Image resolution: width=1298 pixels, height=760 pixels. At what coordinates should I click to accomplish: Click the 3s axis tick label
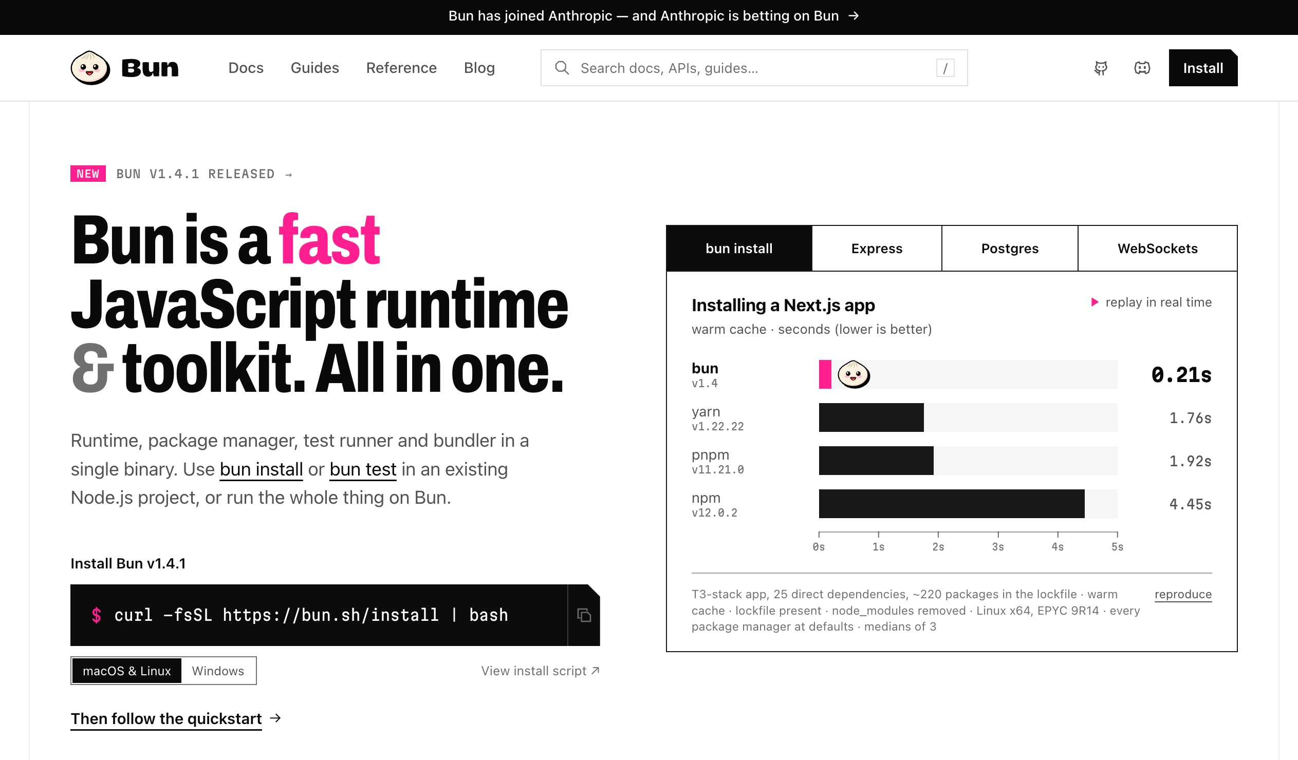[x=998, y=546]
